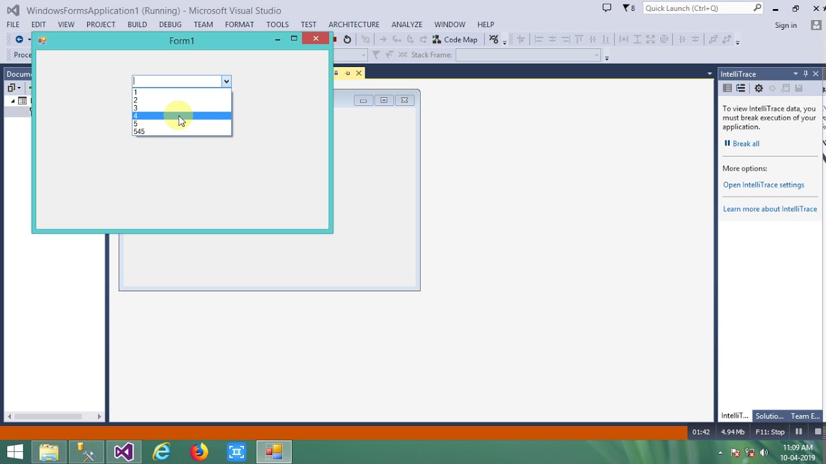Open the document tab list dropdown

pyautogui.click(x=710, y=73)
